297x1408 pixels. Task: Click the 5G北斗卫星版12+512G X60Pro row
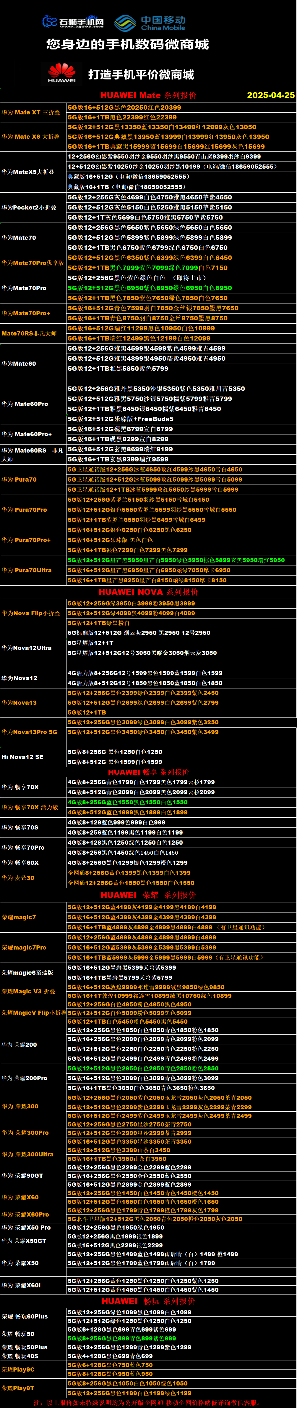coord(181,1219)
